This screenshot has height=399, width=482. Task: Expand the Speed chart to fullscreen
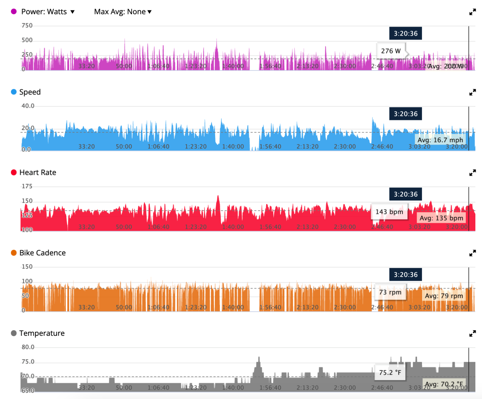click(x=472, y=93)
